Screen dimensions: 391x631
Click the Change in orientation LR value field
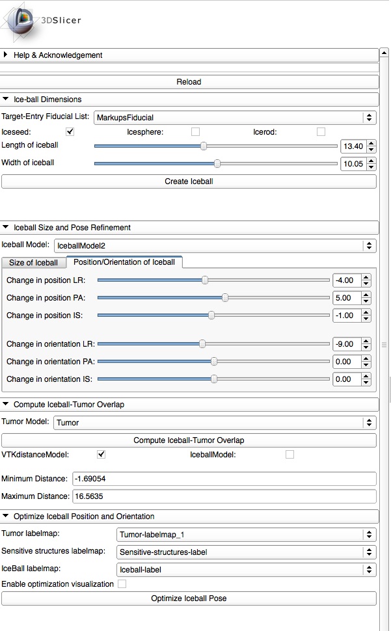(x=345, y=344)
